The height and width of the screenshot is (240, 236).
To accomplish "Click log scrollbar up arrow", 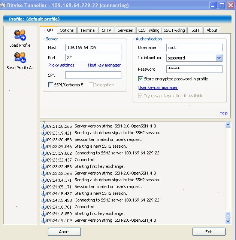I will [x=228, y=125].
